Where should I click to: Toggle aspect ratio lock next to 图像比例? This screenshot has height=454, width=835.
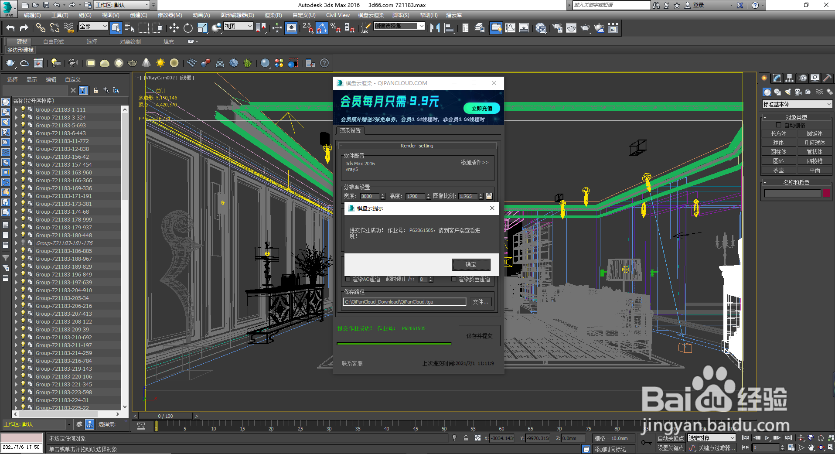click(x=489, y=196)
